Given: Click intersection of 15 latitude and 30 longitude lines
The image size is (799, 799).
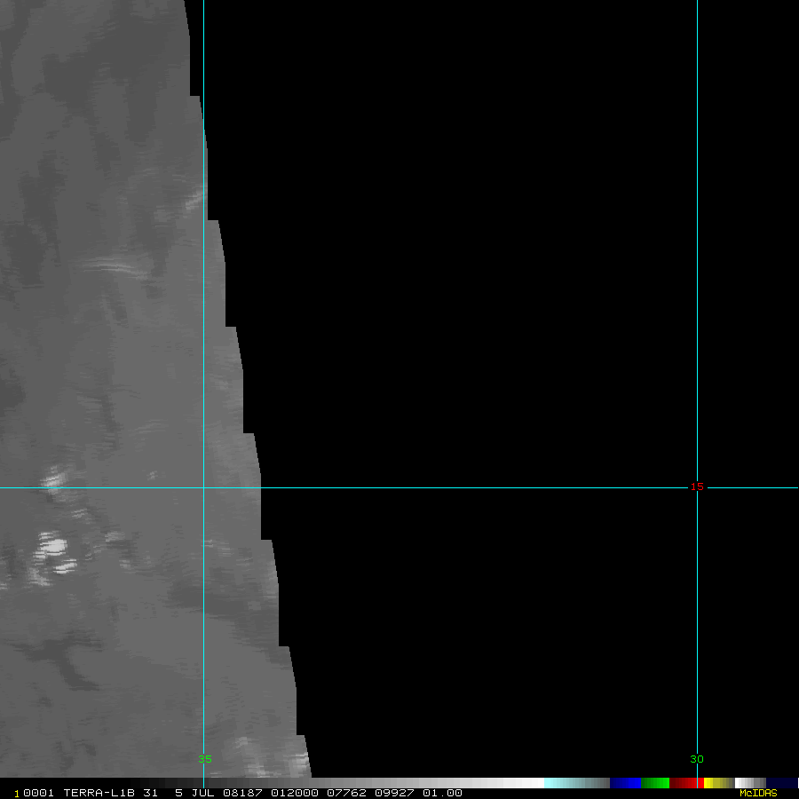Looking at the screenshot, I should click(x=697, y=487).
